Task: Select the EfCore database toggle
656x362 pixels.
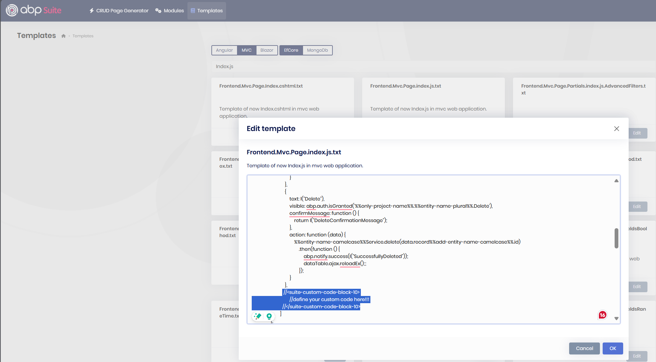Action: pyautogui.click(x=291, y=50)
